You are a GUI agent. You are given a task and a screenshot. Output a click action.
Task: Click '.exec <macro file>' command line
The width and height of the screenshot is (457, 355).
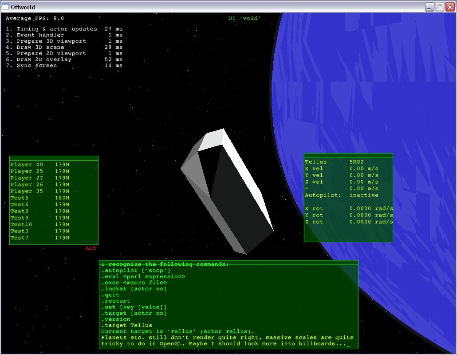[134, 283]
